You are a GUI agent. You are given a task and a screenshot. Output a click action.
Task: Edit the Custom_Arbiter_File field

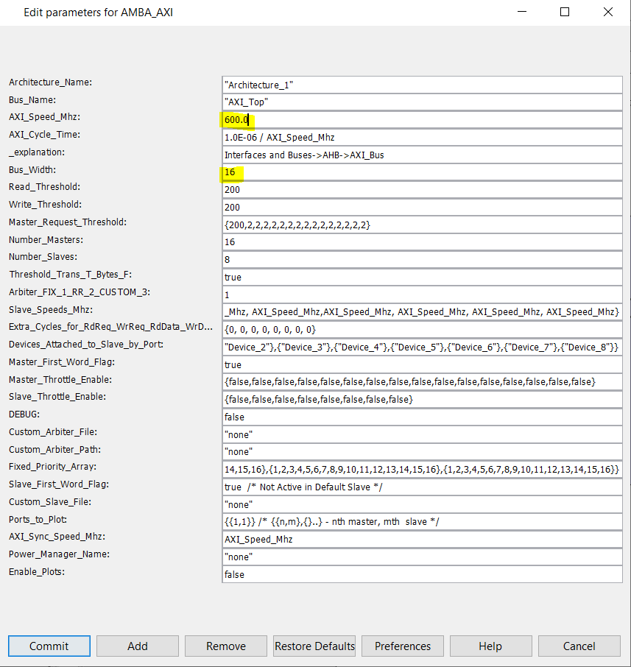(x=422, y=434)
